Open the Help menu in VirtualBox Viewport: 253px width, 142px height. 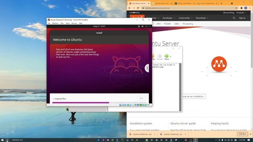[81, 23]
